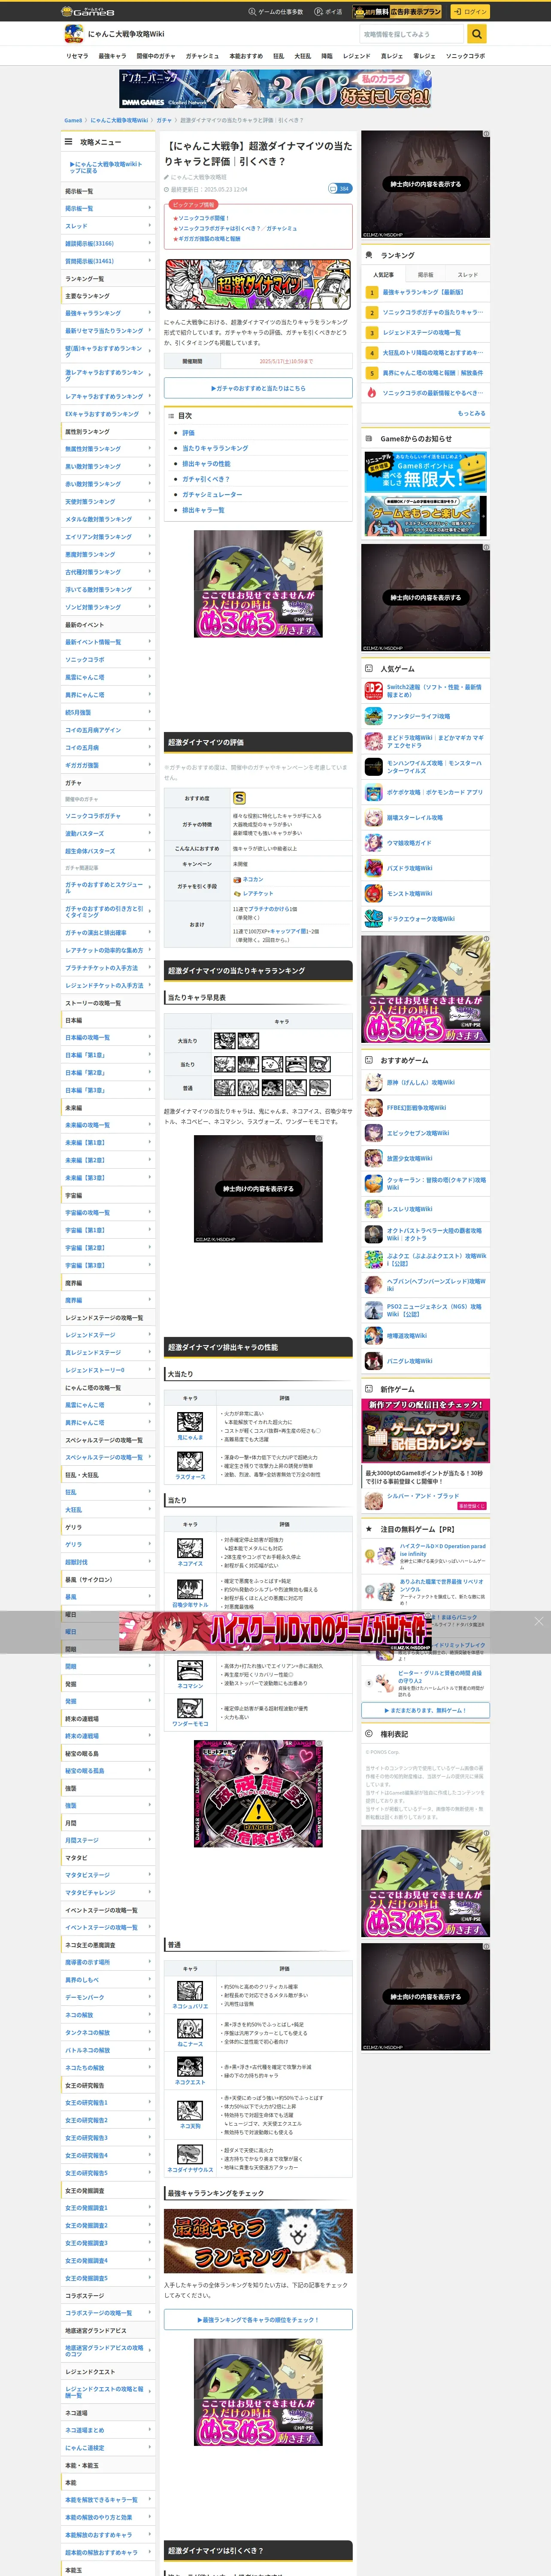Click the ad info icon on the sidebar ad
Viewport: 551px width, 2576px height.
pyautogui.click(x=486, y=133)
